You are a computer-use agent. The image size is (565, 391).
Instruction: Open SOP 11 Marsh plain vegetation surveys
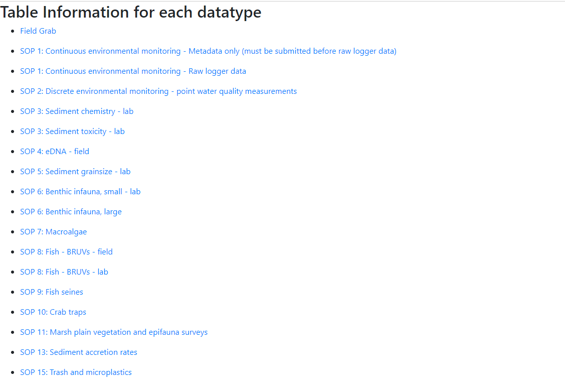click(x=114, y=332)
